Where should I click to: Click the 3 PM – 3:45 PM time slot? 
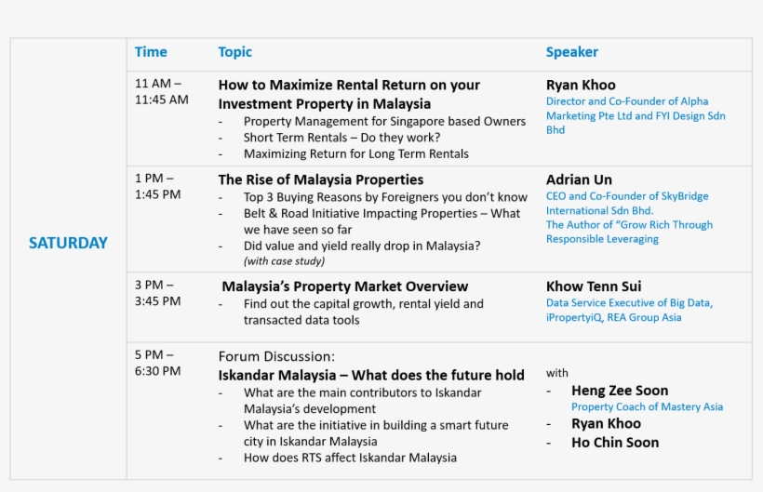click(x=158, y=294)
